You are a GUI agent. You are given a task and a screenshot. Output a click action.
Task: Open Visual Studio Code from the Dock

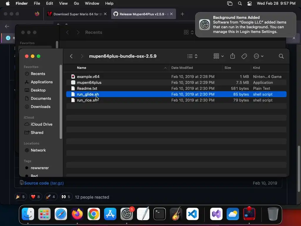(192, 214)
